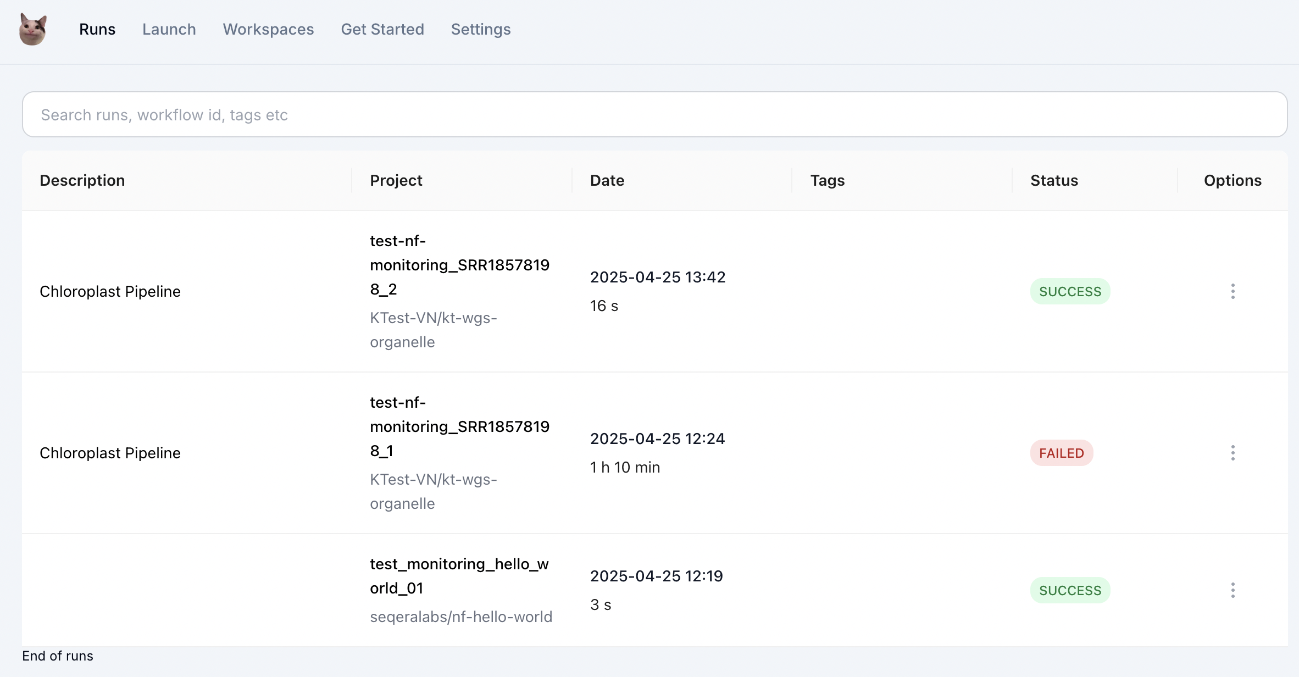Screen dimensions: 1299x677
Task: Switch to the Runs tab
Action: tap(97, 29)
